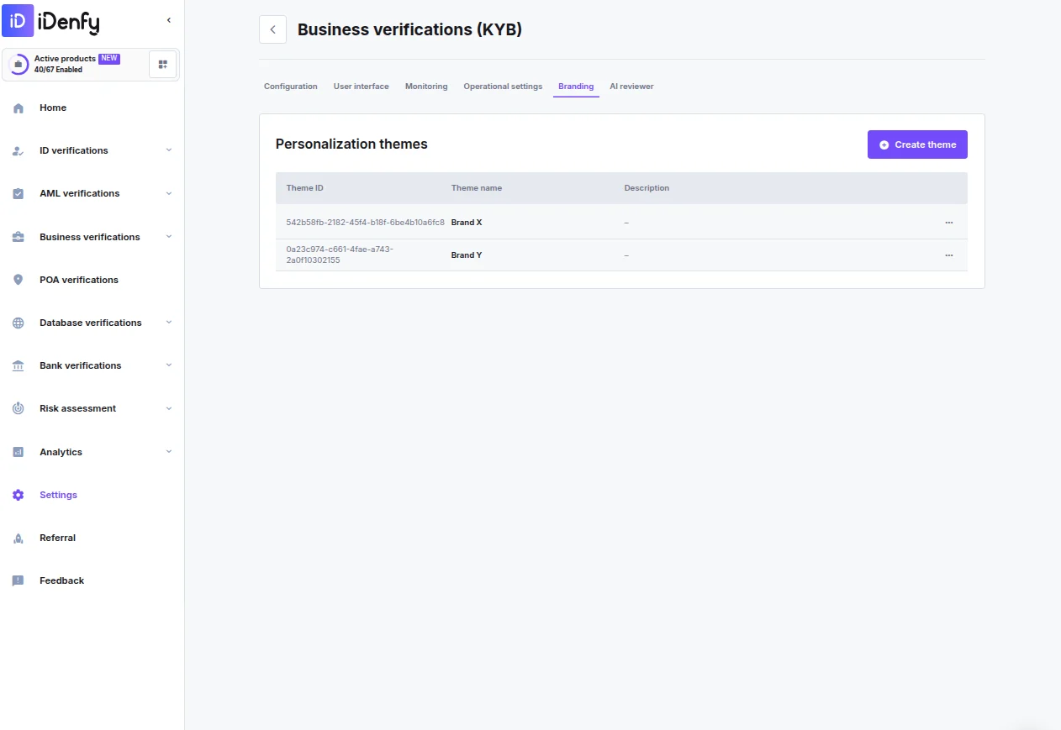The image size is (1061, 730).
Task: Click the Theme ID column header
Action: pyautogui.click(x=304, y=188)
